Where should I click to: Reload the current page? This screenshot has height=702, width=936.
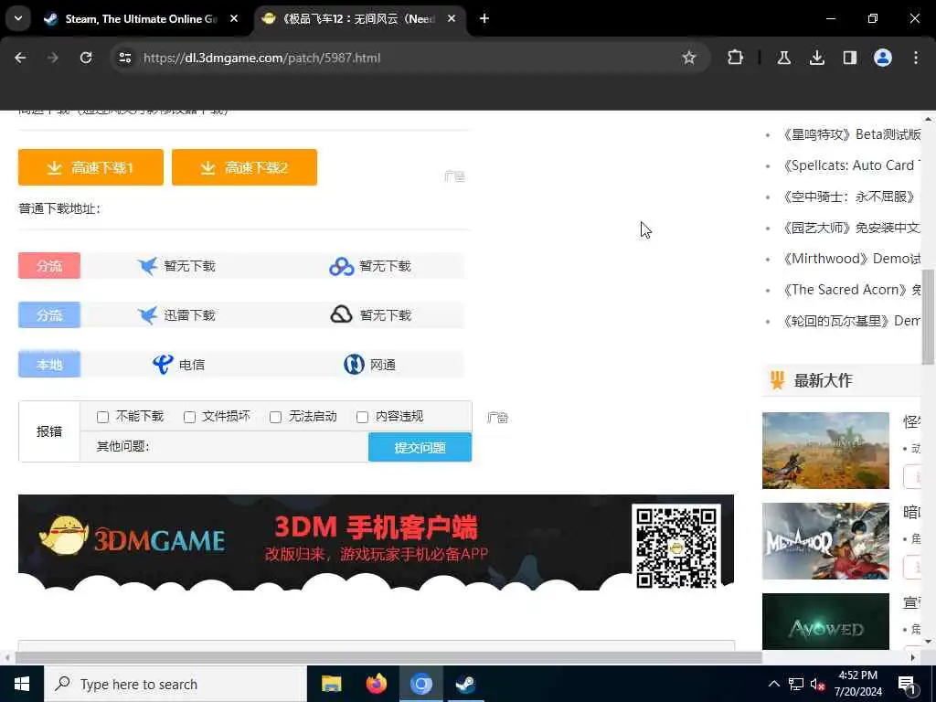pos(86,58)
